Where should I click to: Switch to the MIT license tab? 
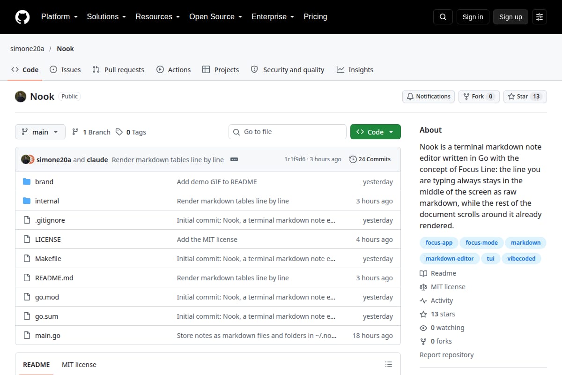(79, 365)
